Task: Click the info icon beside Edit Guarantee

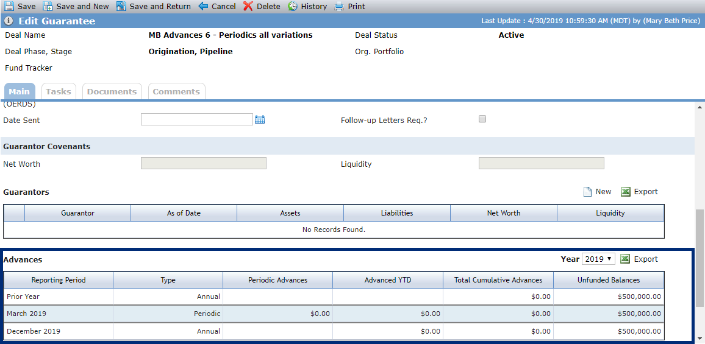Action: (x=9, y=21)
